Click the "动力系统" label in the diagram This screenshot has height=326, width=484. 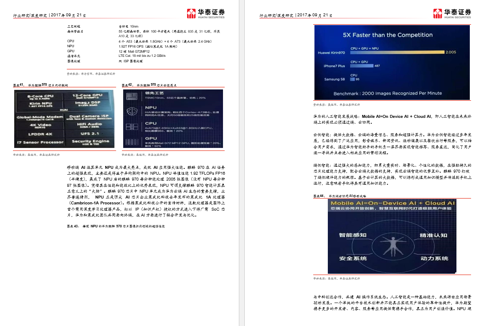[434, 258]
